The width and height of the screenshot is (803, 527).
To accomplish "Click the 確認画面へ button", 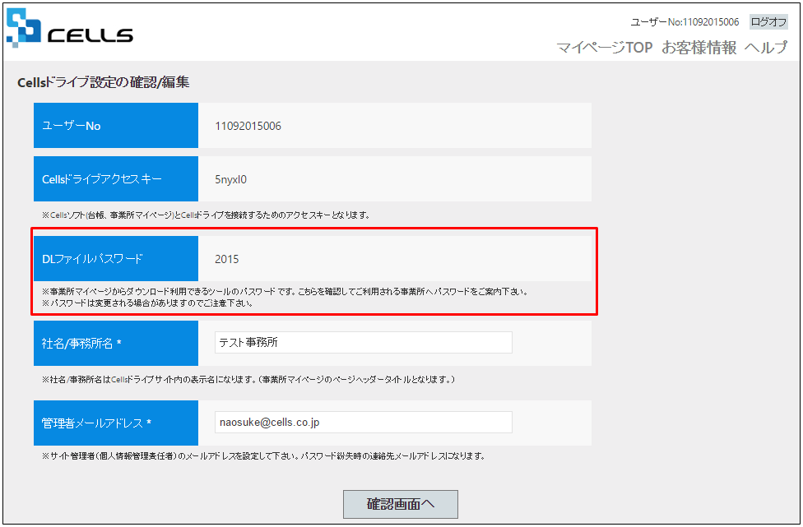I will (x=401, y=505).
